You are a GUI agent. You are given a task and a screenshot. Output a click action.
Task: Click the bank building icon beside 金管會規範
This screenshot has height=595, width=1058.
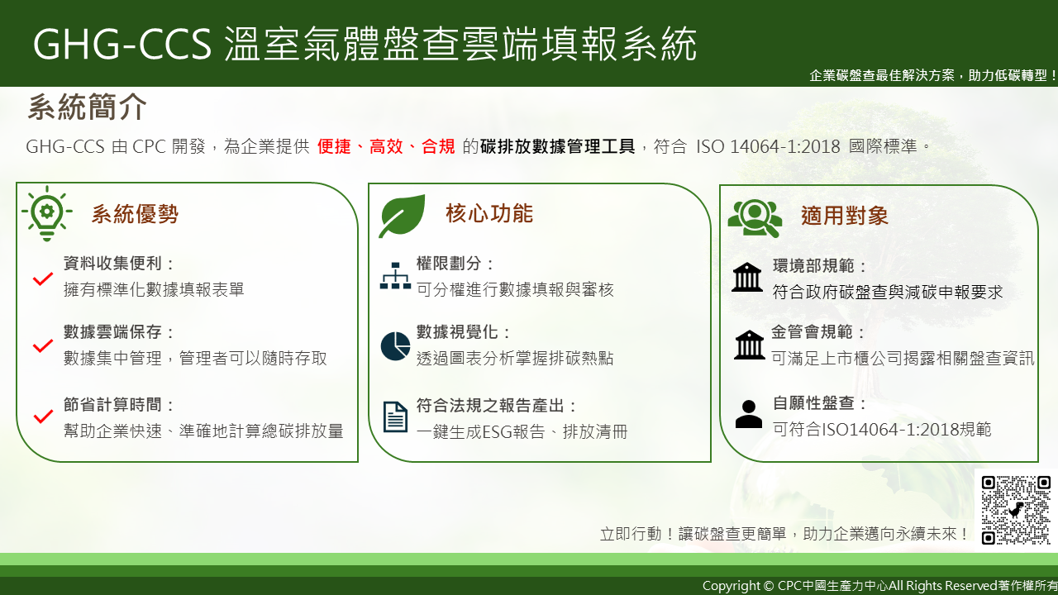pyautogui.click(x=750, y=345)
